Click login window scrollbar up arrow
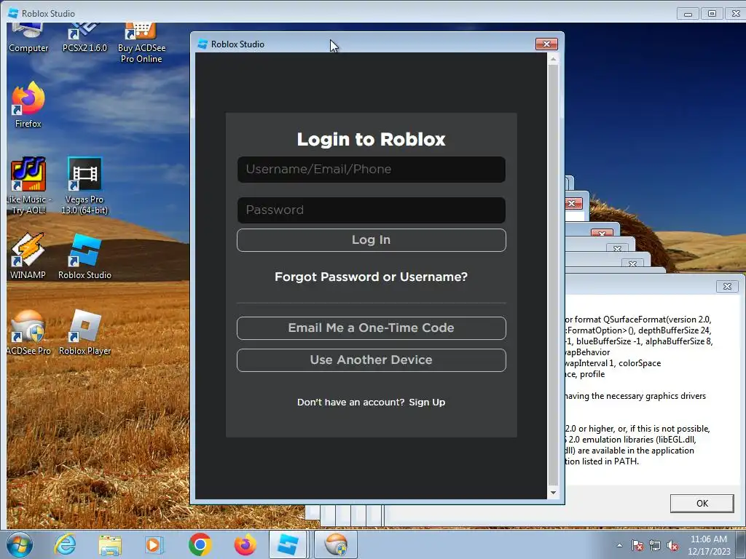 tap(553, 59)
